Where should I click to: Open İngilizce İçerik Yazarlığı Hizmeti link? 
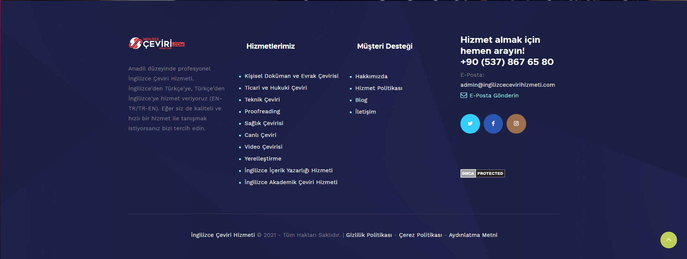pyautogui.click(x=289, y=170)
